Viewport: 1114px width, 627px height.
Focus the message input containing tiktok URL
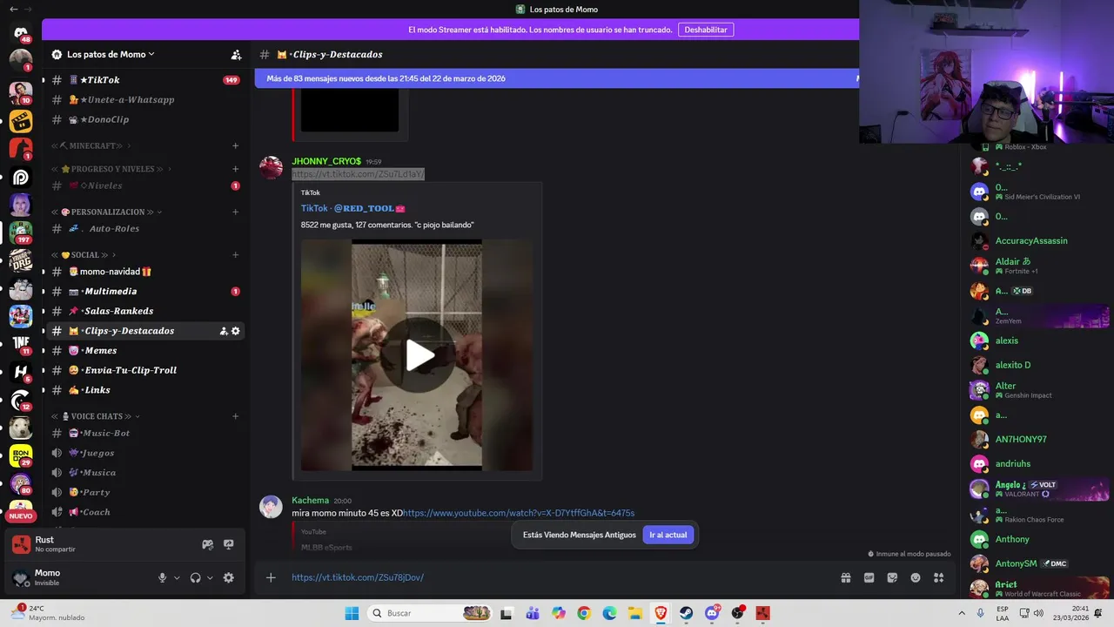click(557, 577)
